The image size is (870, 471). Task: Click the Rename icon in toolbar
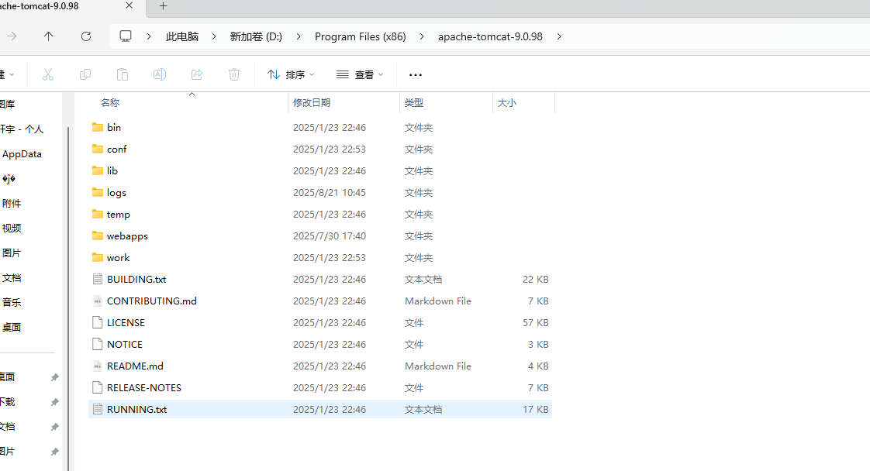pos(159,74)
